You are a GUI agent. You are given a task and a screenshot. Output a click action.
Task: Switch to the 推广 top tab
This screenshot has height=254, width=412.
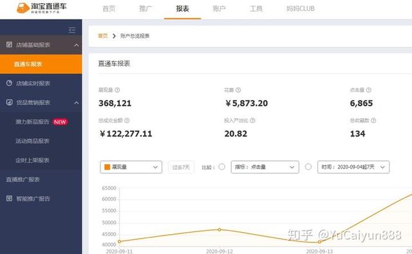pyautogui.click(x=145, y=8)
